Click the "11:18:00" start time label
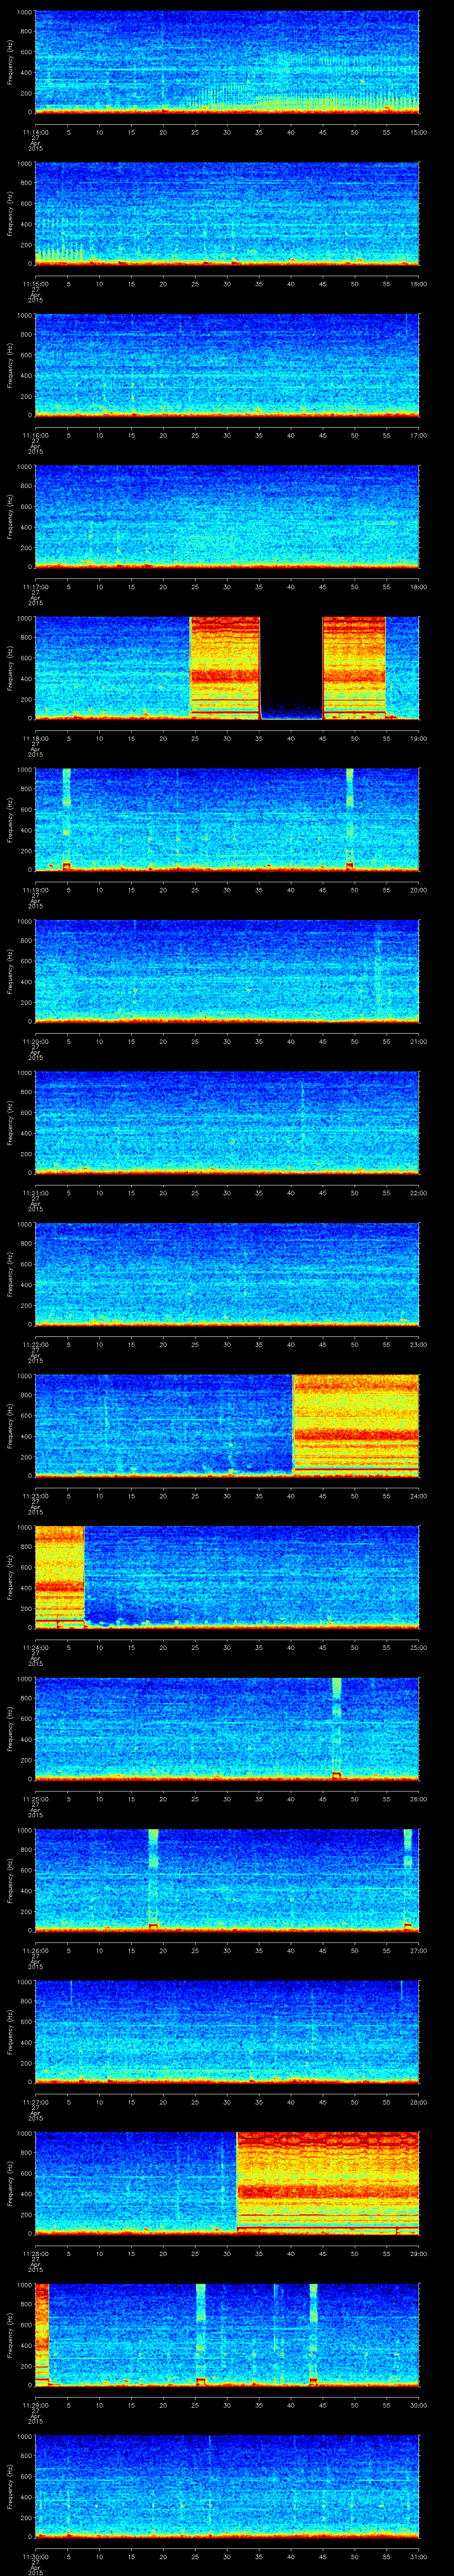The height and width of the screenshot is (2576, 454). (35, 738)
